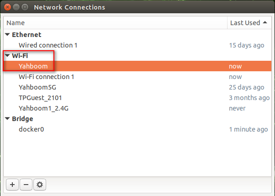Collapse the Ethernet group
This screenshot has height=196, width=275.
(7, 34)
